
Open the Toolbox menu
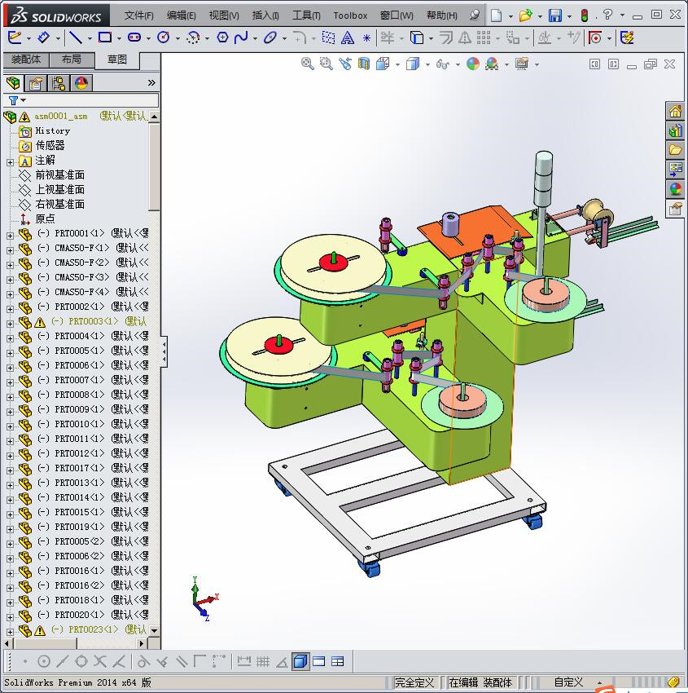(350, 15)
